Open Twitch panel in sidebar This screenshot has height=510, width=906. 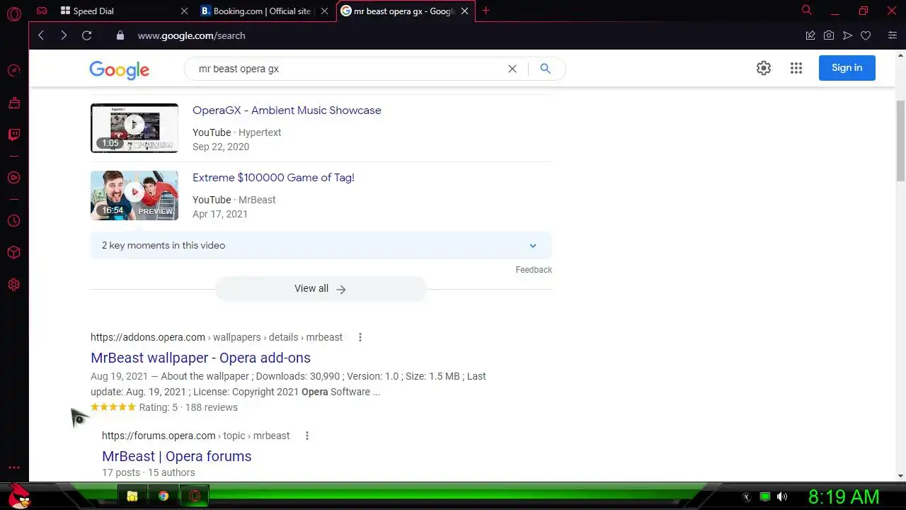[x=13, y=135]
